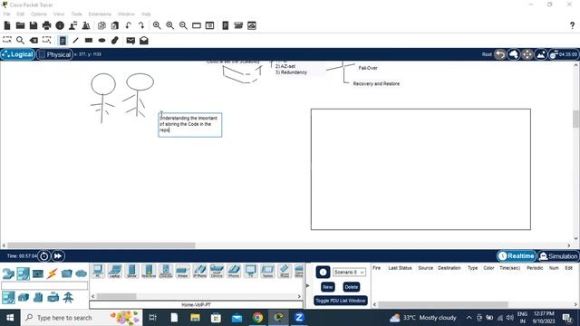Switch to Realtime mode
Screen dimensions: 580x326
(x=517, y=255)
